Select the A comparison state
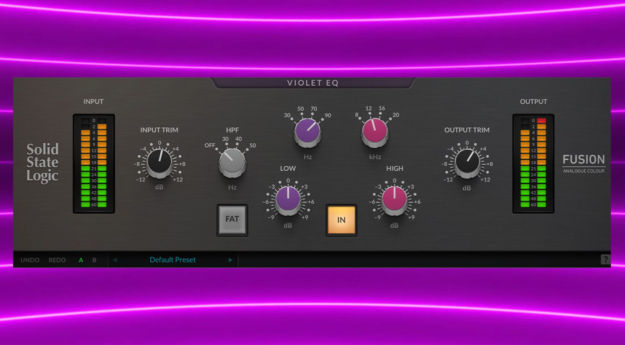This screenshot has width=625, height=345. [x=81, y=260]
